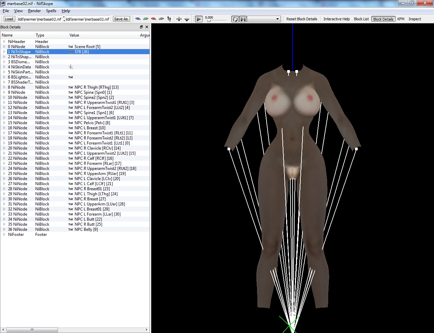This screenshot has width=434, height=333.
Task: Click Txt icon beside NPC L Breast [10]
Action: pyautogui.click(x=71, y=128)
